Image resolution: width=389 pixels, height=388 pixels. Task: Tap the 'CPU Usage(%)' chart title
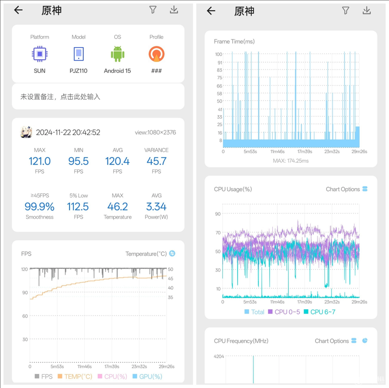click(x=233, y=189)
